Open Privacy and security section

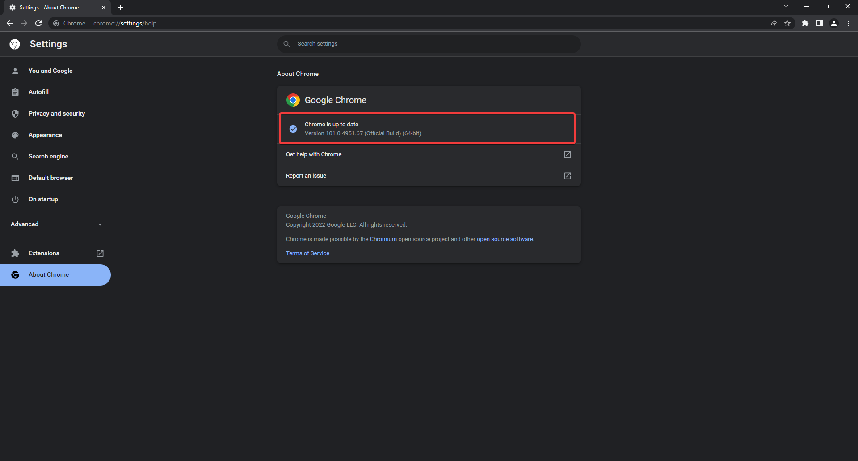57,113
